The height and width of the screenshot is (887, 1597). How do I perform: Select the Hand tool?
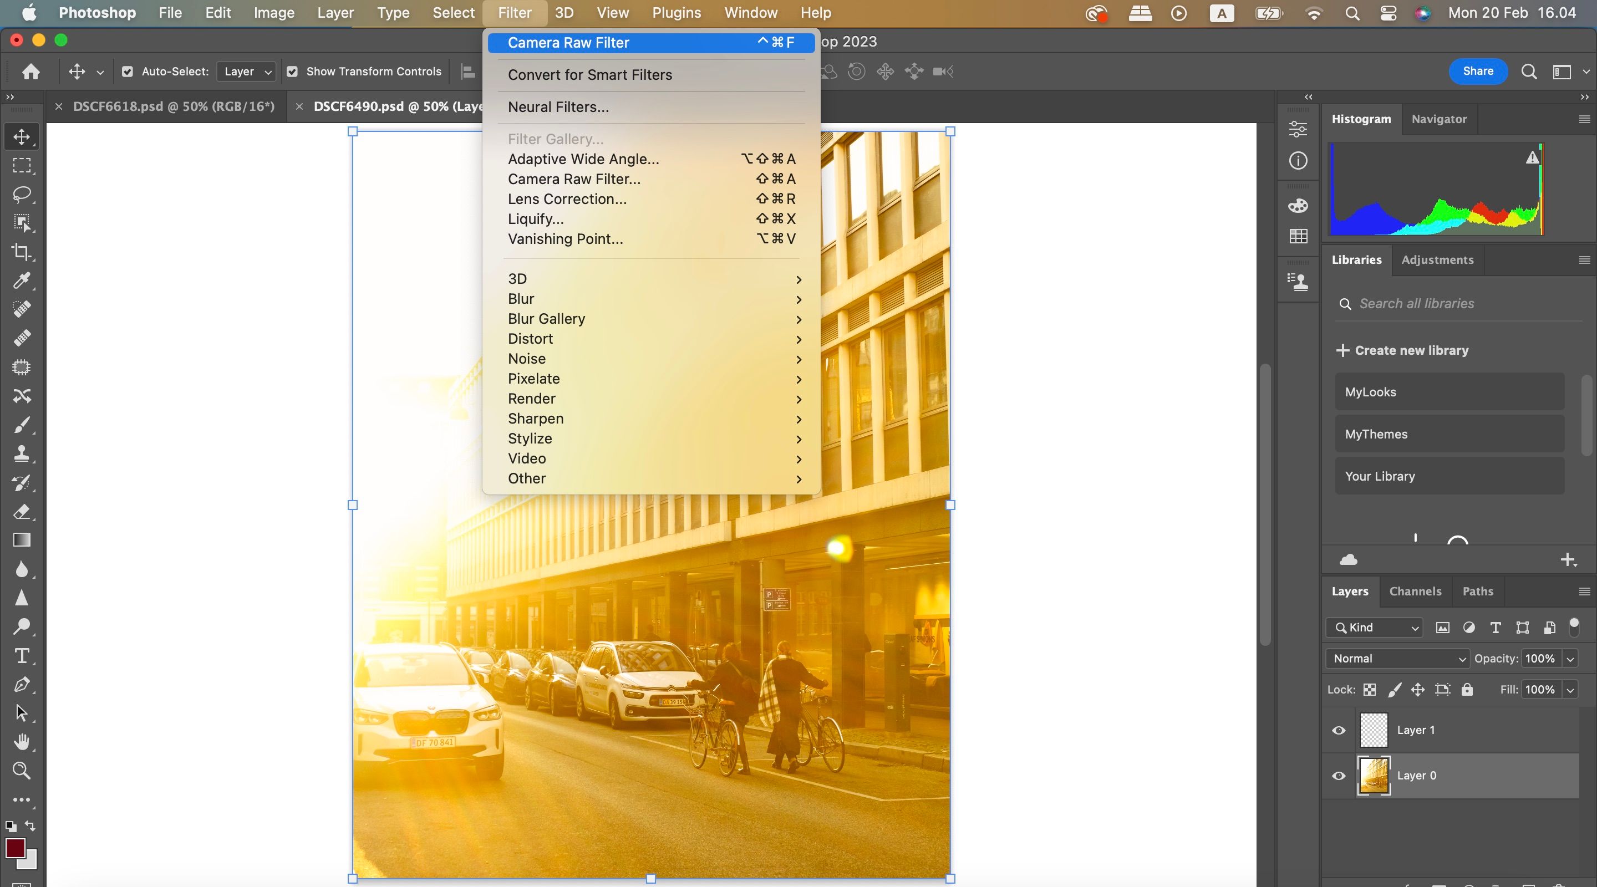[22, 742]
